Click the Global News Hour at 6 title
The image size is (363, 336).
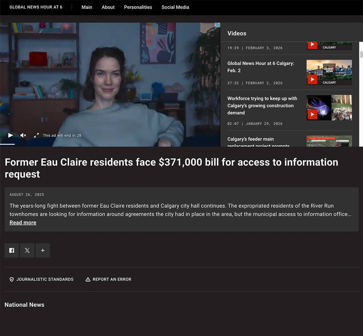coord(36,7)
